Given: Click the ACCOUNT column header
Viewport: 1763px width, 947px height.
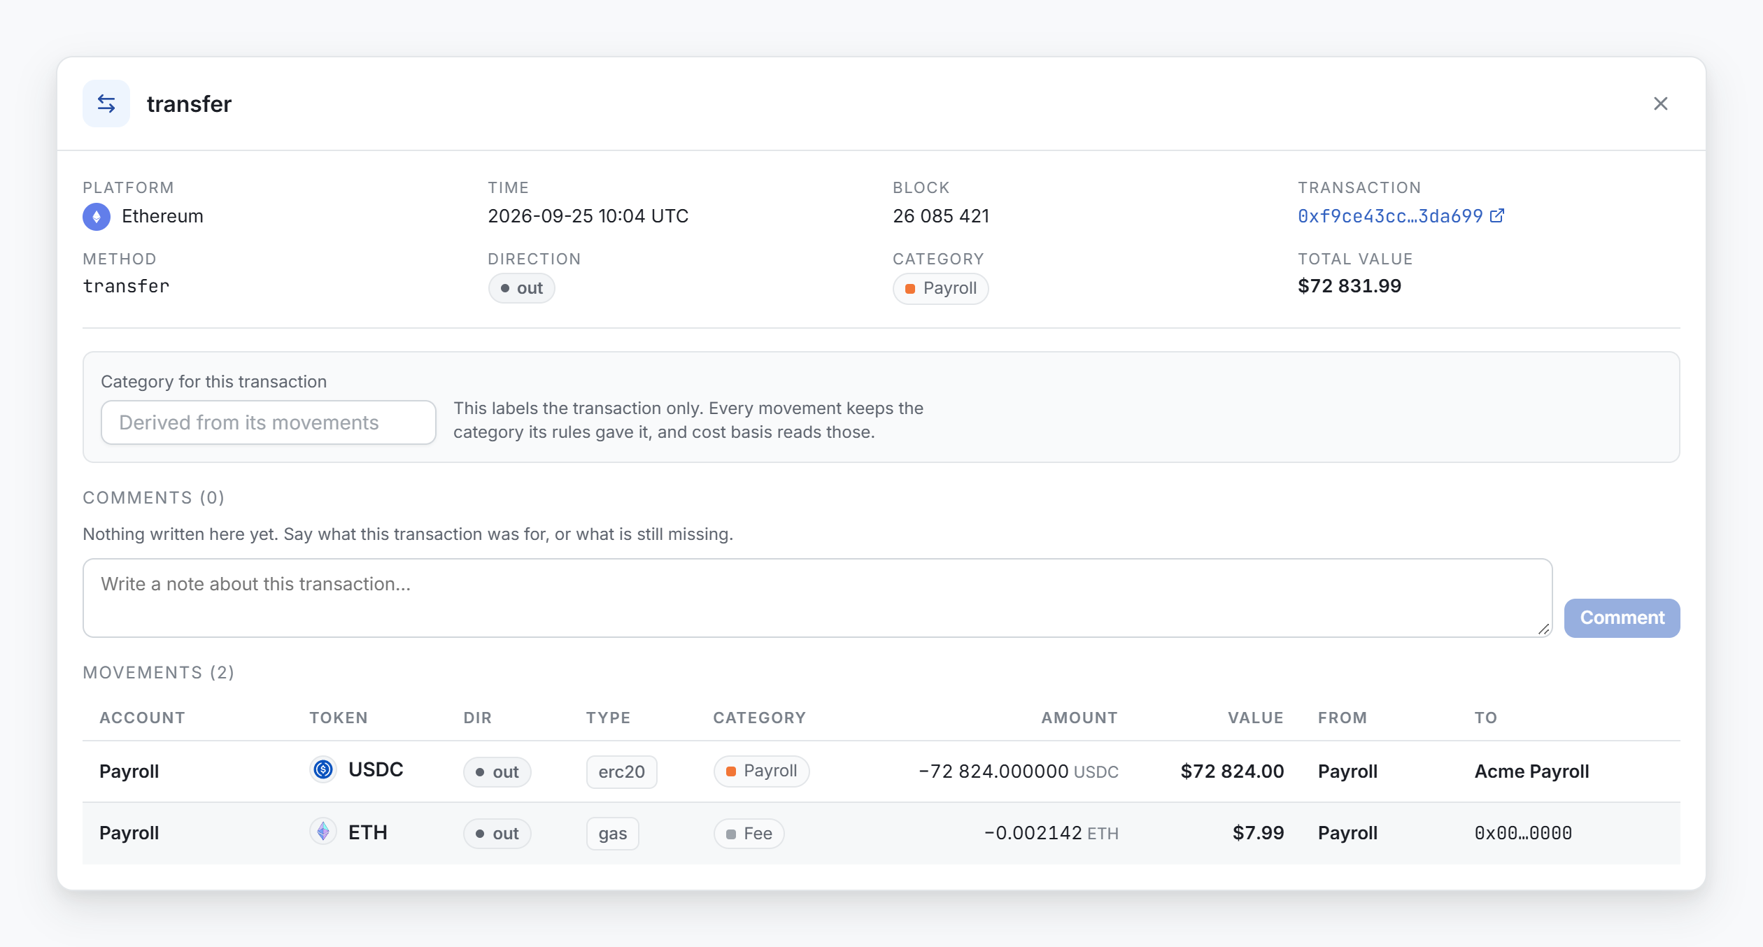Looking at the screenshot, I should click(x=142, y=718).
